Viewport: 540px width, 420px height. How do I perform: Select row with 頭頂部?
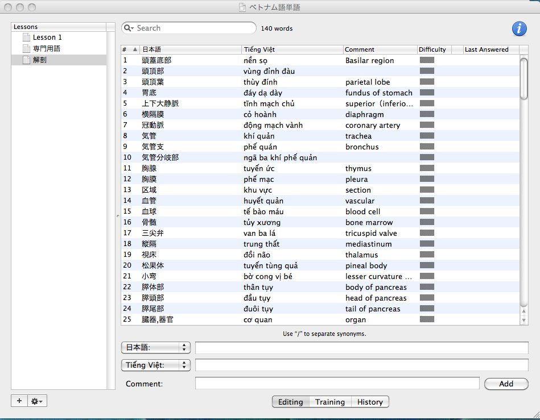320,71
